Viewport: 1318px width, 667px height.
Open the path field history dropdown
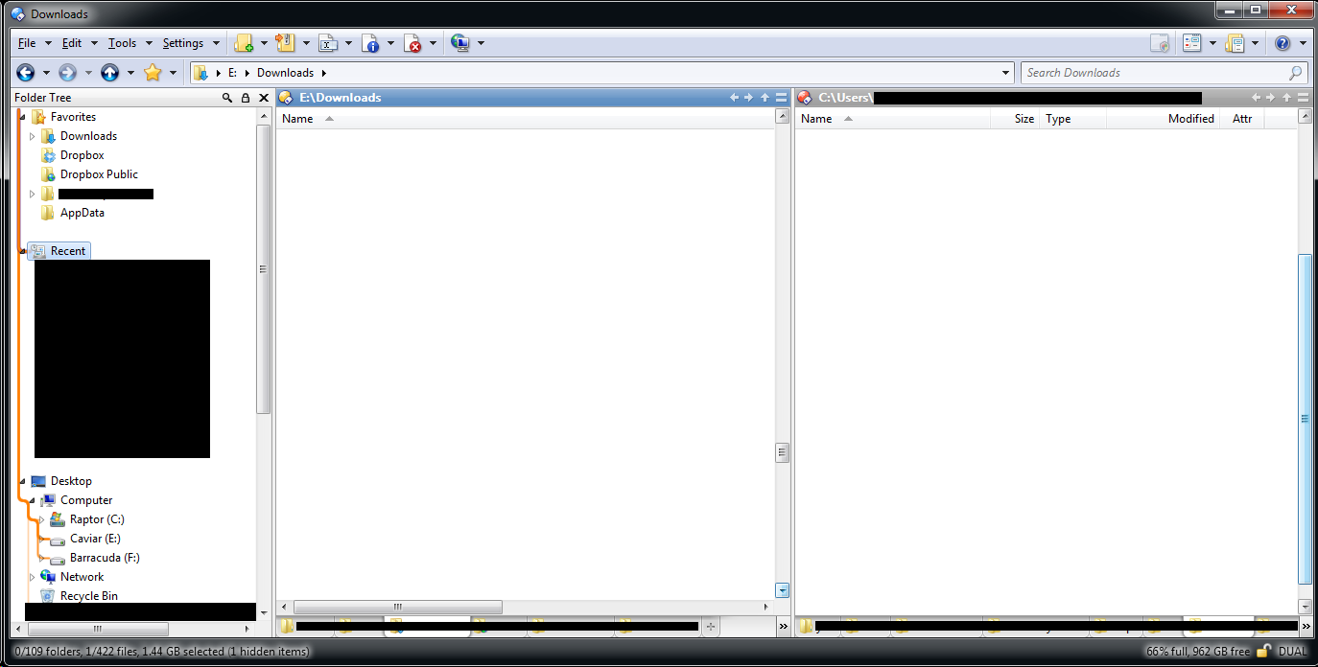pyautogui.click(x=1005, y=73)
